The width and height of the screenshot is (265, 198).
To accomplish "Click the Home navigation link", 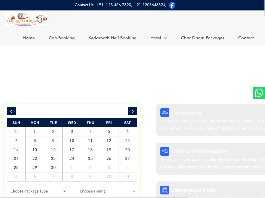I will (29, 38).
